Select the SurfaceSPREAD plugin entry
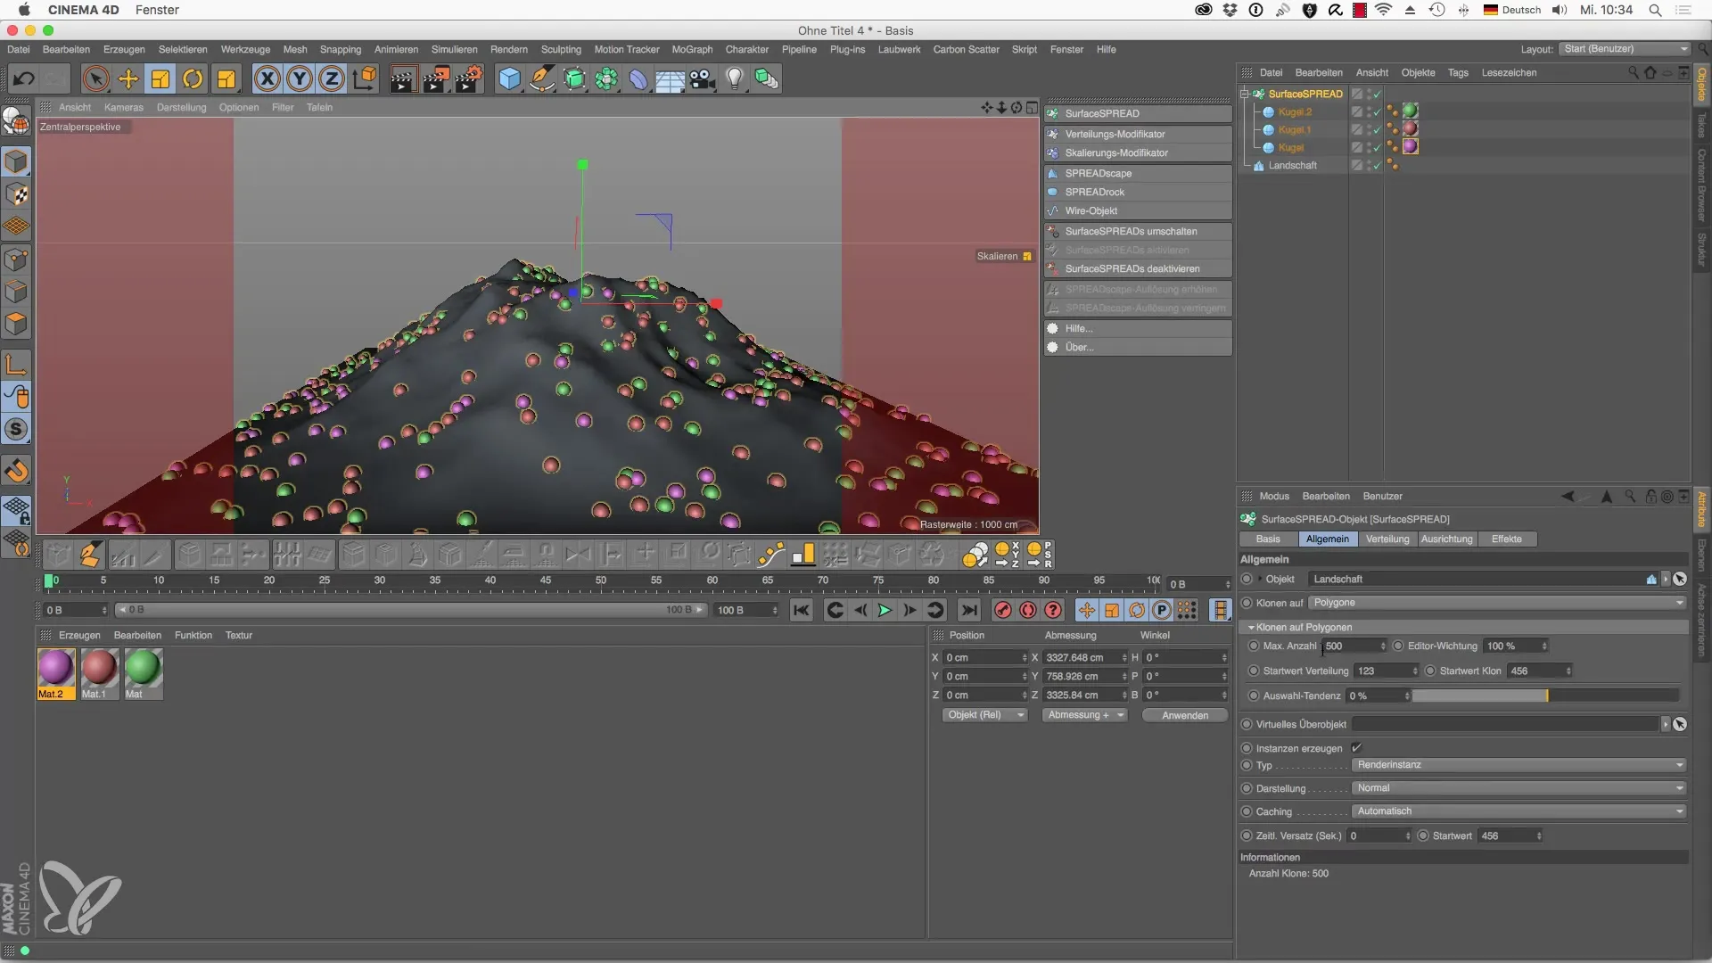Screen dimensions: 1712x963 (1139, 113)
